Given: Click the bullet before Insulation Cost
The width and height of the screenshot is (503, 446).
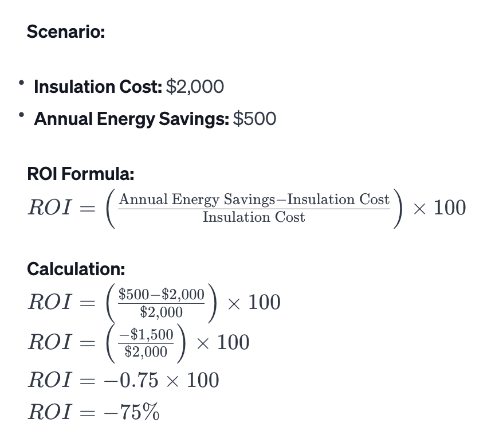Looking at the screenshot, I should click(22, 84).
